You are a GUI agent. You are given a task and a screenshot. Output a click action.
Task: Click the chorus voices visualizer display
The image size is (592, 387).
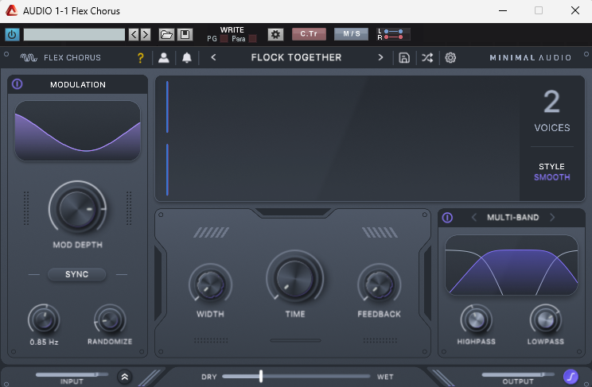tap(338, 138)
